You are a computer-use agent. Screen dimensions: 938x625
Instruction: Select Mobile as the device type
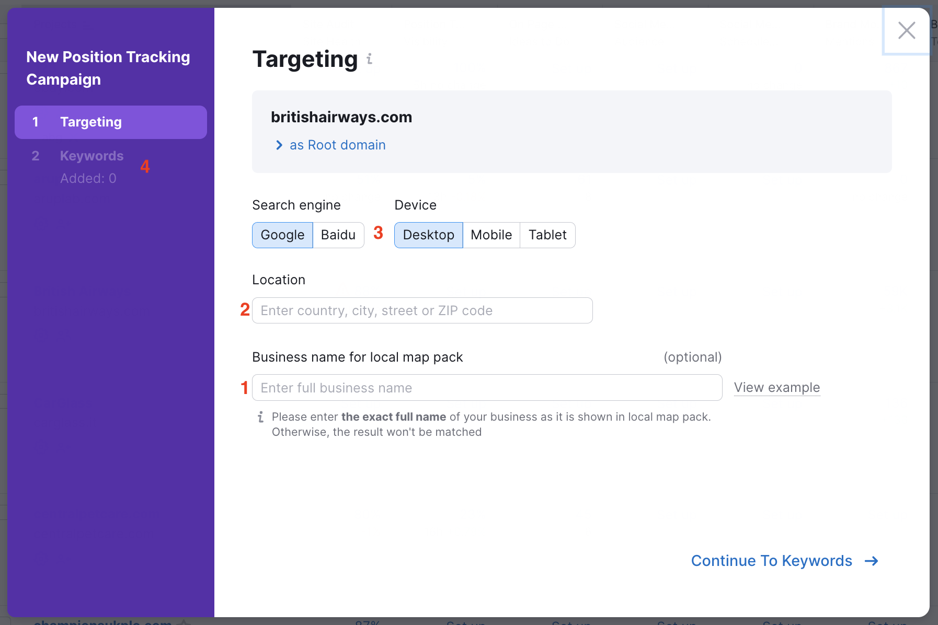click(491, 235)
